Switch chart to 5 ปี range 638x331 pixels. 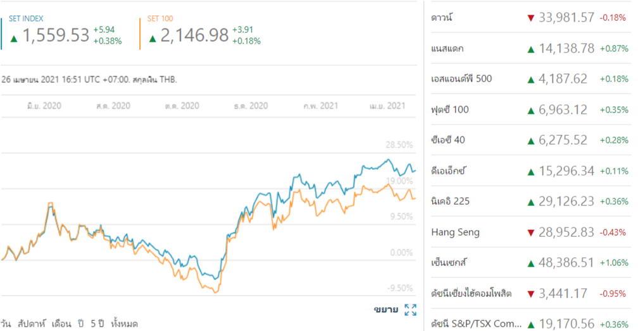(x=97, y=324)
